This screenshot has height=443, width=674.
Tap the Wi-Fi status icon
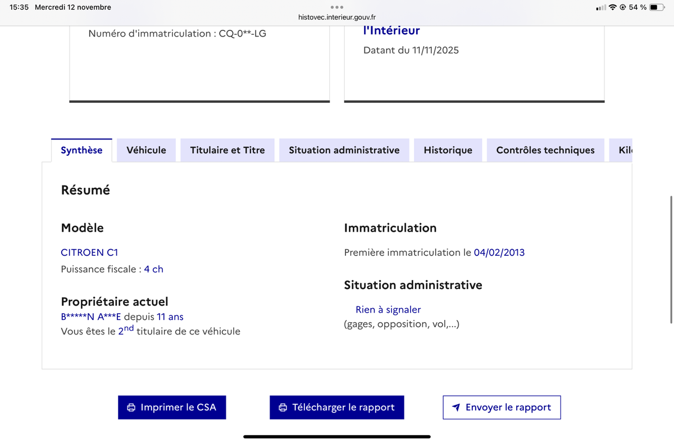point(612,7)
